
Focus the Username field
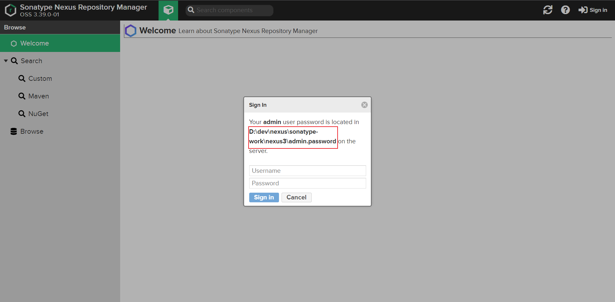click(x=307, y=171)
